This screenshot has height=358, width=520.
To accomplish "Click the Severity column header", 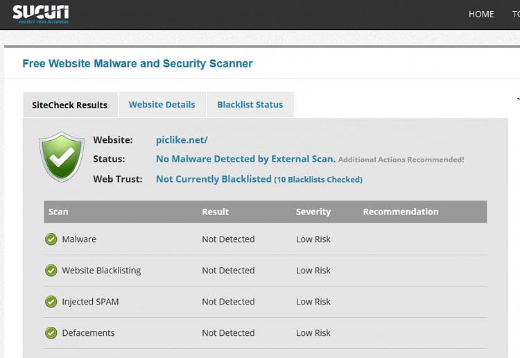I will point(313,212).
